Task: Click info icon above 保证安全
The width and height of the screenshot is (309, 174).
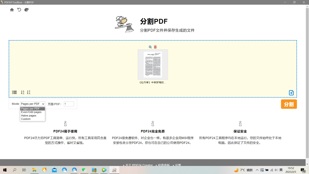Action: 240,124
